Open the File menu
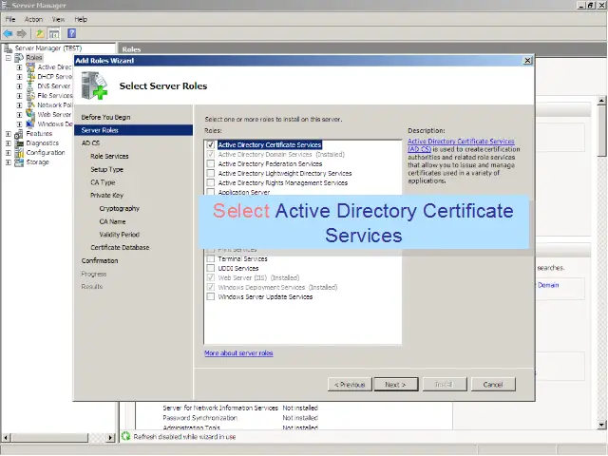The height and width of the screenshot is (456, 608). point(10,19)
